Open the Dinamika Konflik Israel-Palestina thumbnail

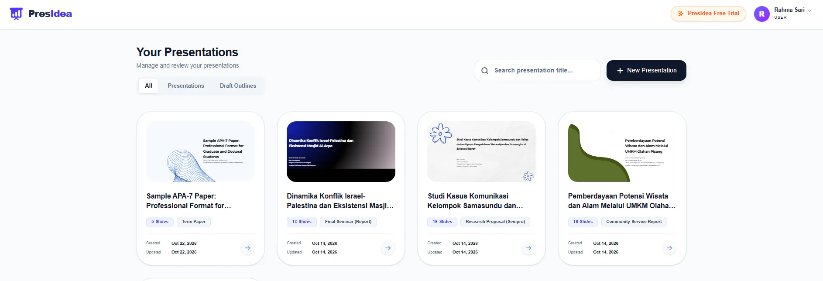pos(341,151)
